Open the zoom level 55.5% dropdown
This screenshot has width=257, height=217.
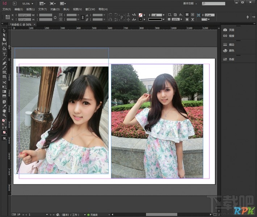[x=32, y=4]
